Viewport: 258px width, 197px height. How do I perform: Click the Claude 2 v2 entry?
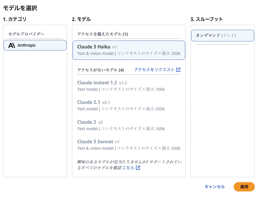pos(129,125)
